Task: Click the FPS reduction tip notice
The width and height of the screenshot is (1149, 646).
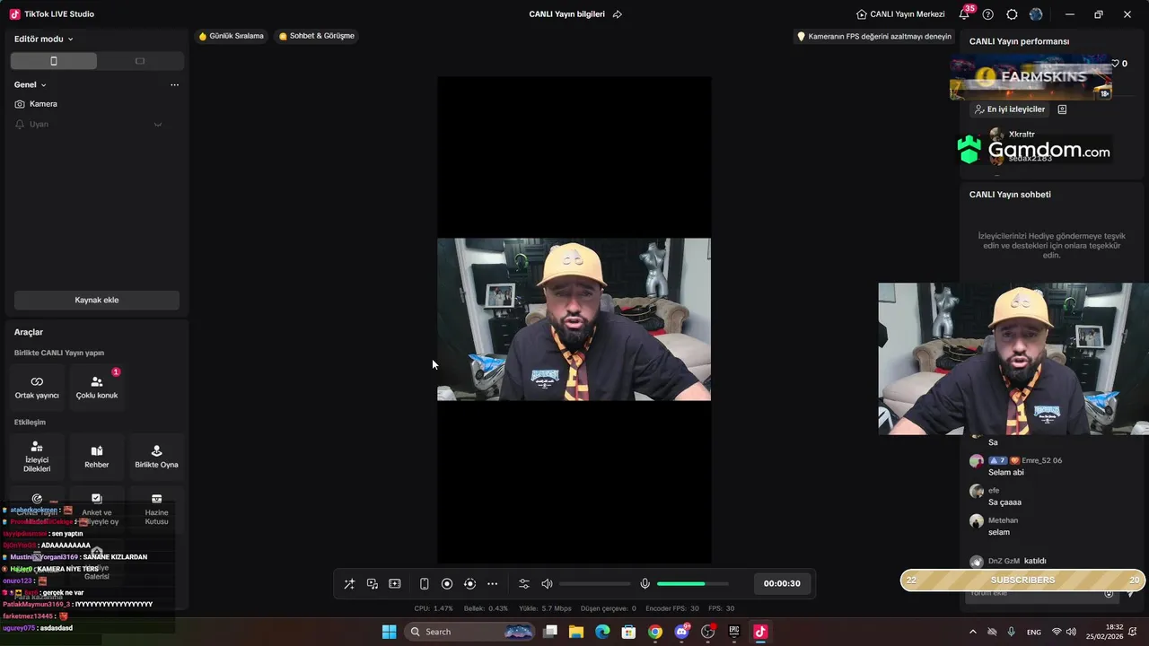Action: click(x=874, y=37)
